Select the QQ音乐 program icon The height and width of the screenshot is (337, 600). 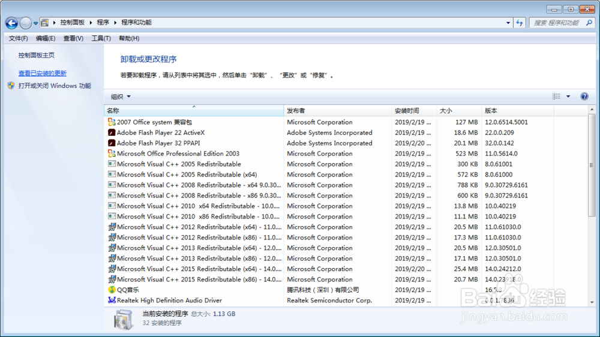[x=112, y=290]
